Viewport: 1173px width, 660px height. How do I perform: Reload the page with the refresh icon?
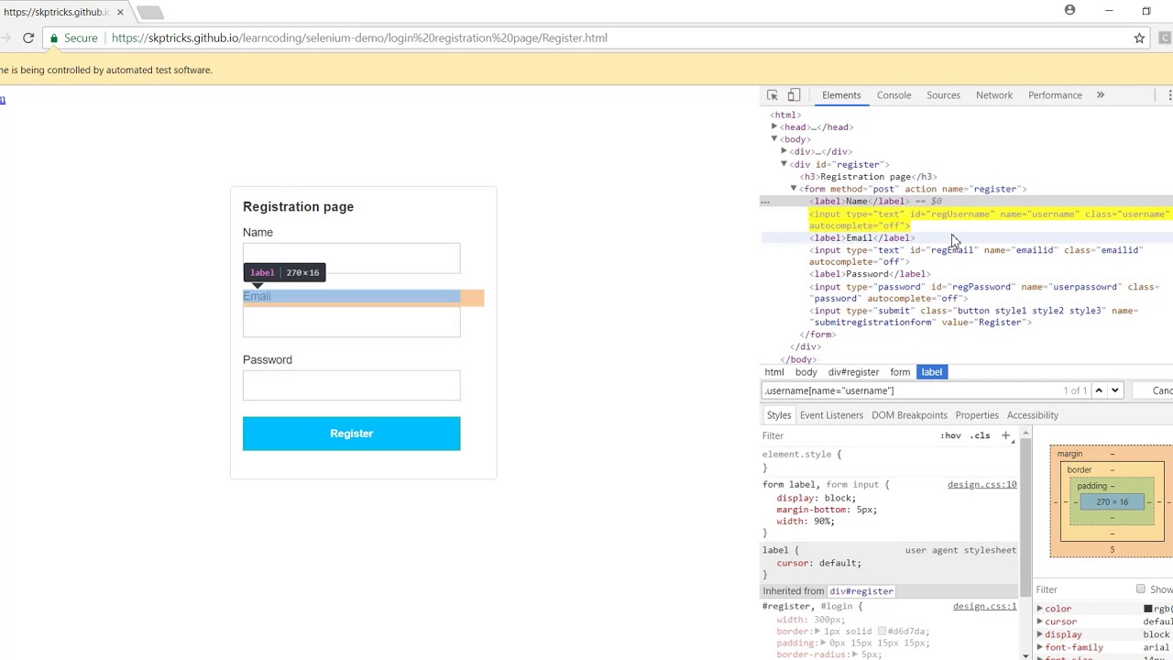28,38
